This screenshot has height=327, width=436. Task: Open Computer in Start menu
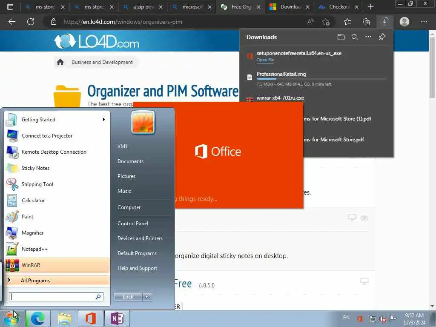tap(129, 207)
